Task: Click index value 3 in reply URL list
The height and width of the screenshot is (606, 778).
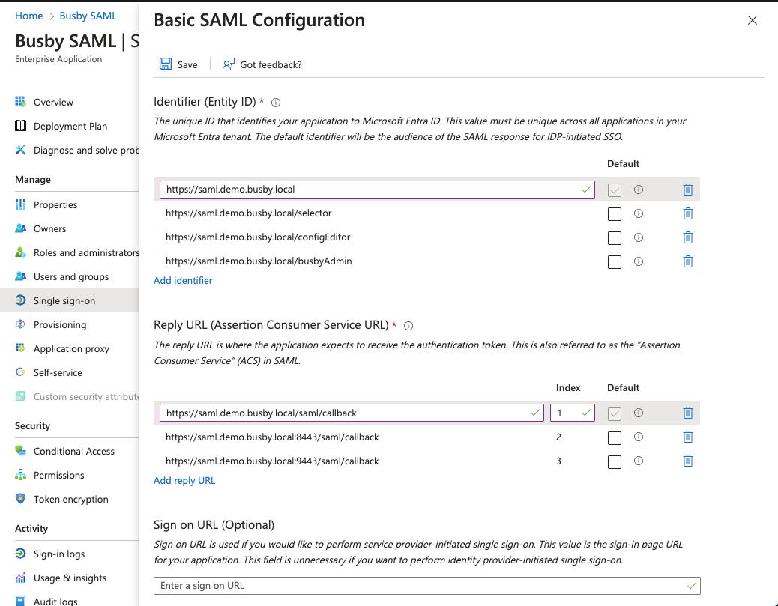Action: 558,461
